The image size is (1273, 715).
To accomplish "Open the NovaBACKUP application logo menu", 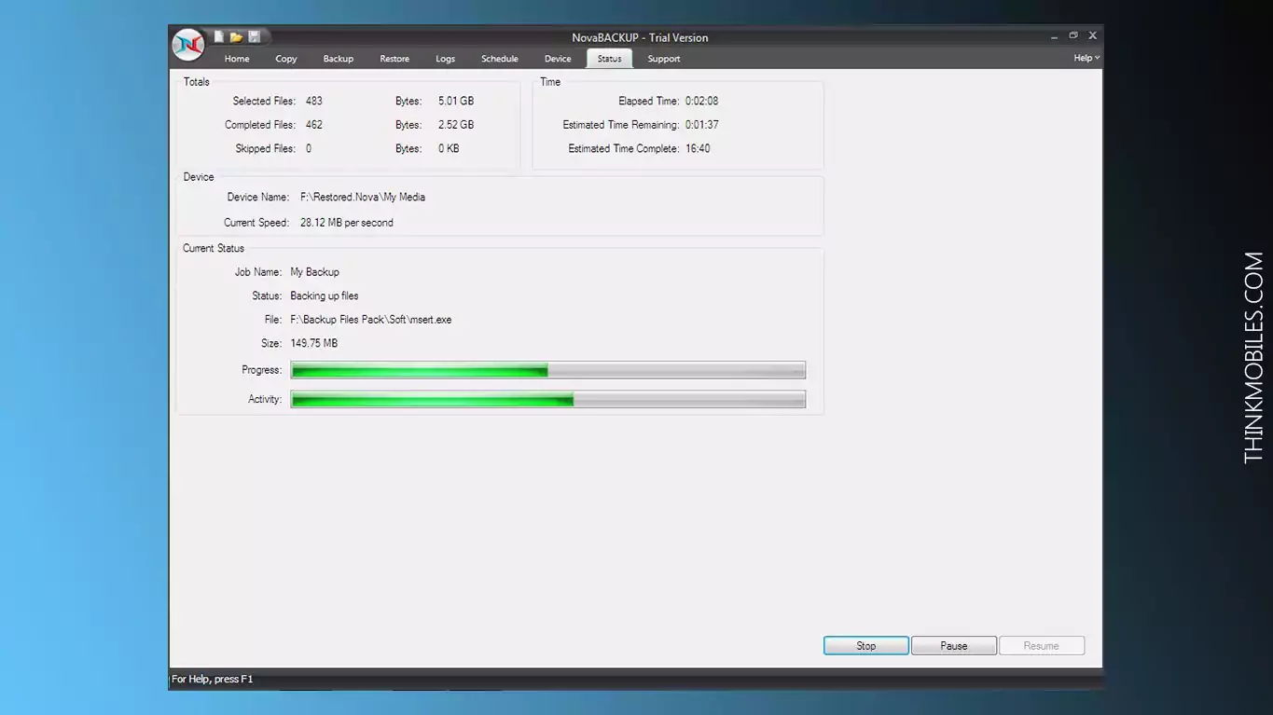I will (x=188, y=45).
